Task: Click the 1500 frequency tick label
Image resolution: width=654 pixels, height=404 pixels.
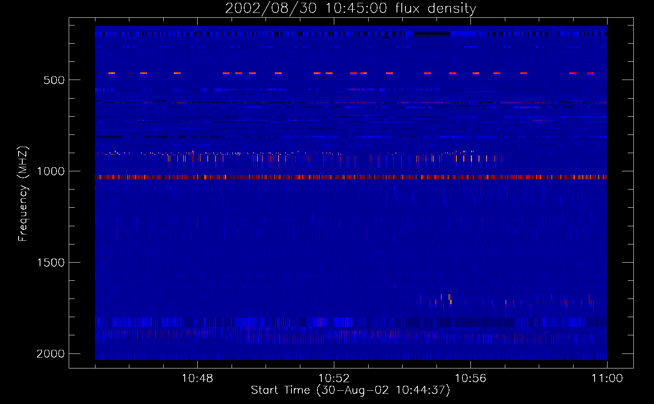Action: pyautogui.click(x=51, y=263)
